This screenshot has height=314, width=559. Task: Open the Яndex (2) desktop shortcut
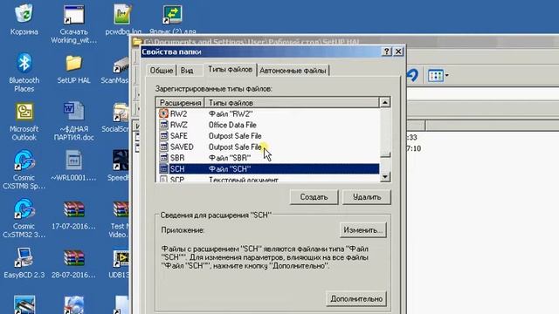point(173,14)
